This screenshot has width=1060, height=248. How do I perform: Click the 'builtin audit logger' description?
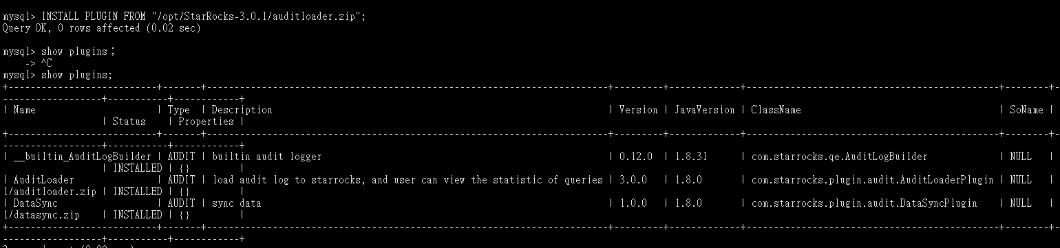[x=266, y=157]
